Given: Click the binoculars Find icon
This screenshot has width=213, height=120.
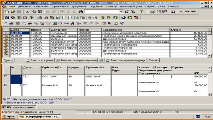Looking at the screenshot, I should 81,12.
